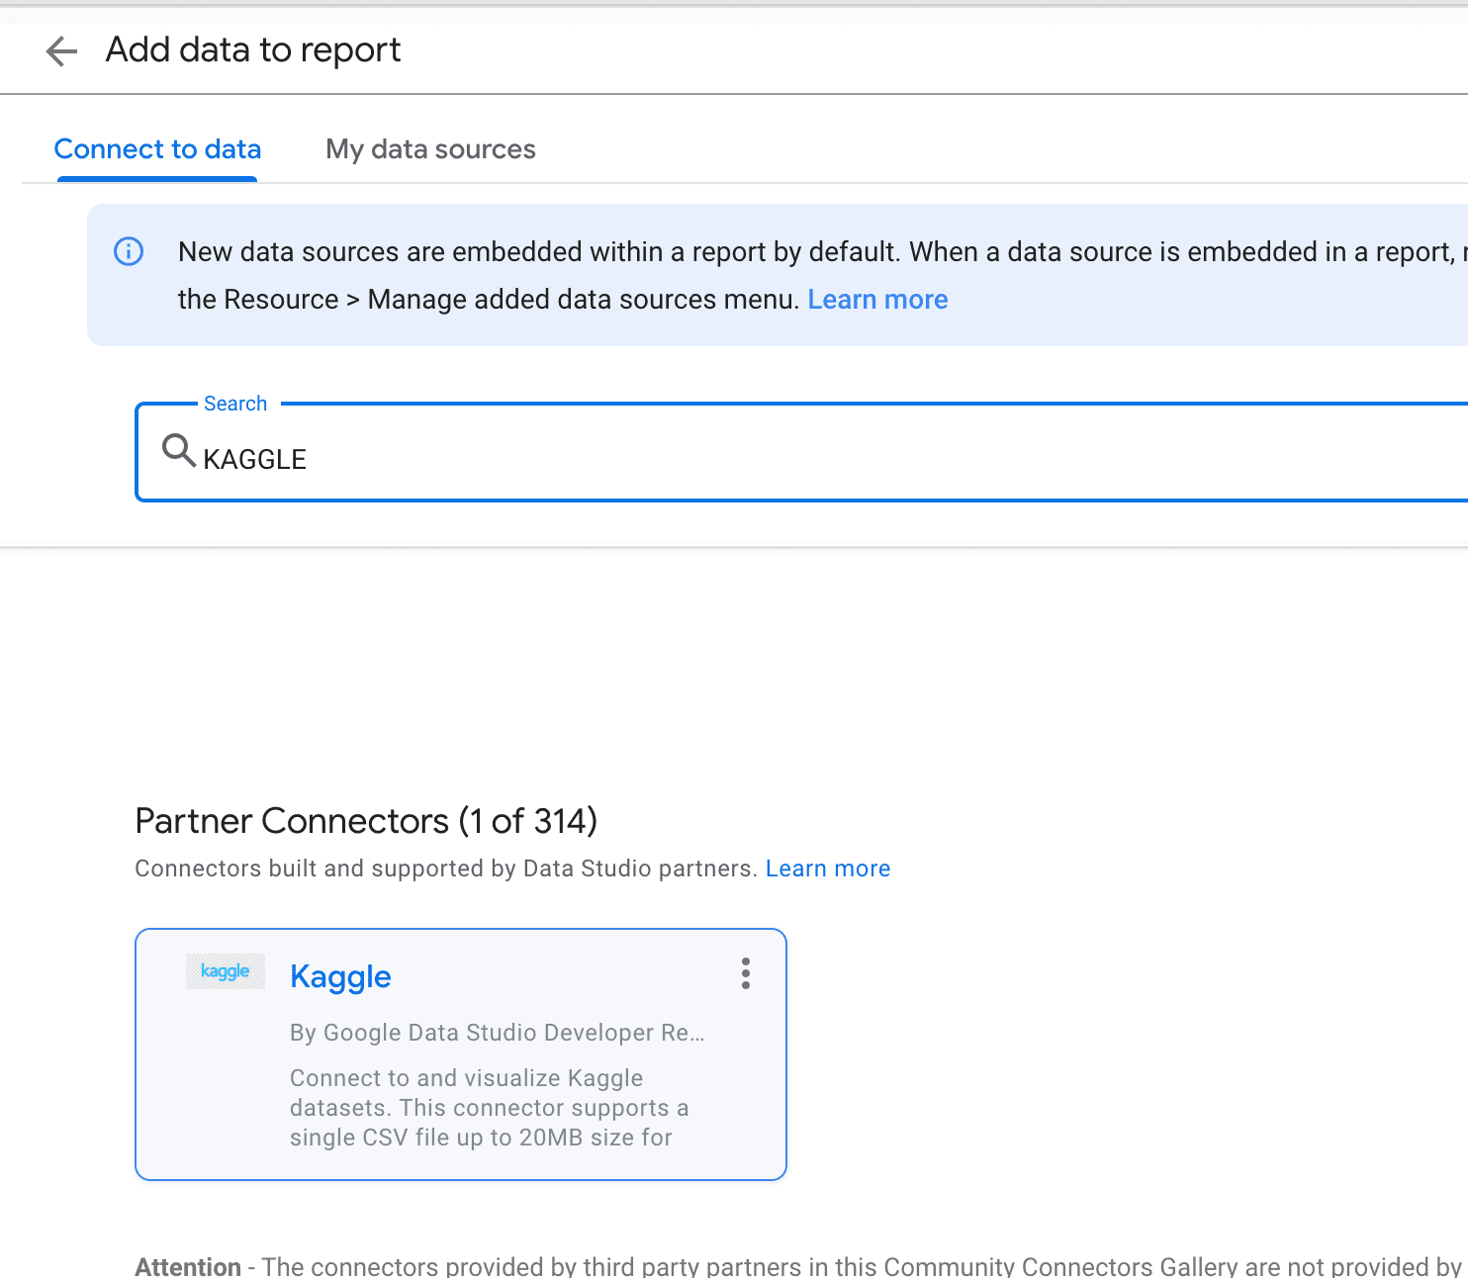
Task: Click Partner Connectors (1 of 314) heading
Action: pyautogui.click(x=366, y=821)
